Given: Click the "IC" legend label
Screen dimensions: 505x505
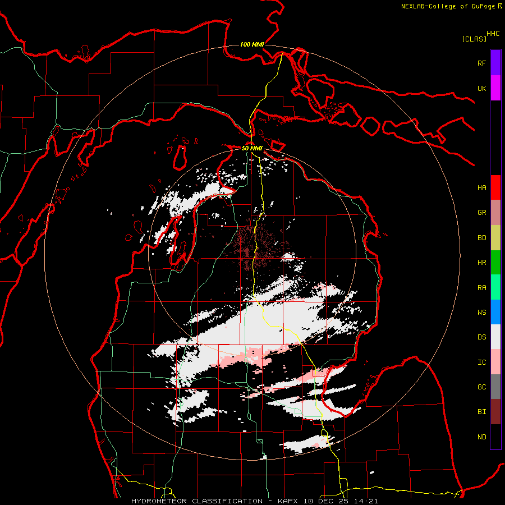Looking at the screenshot, I should tap(481, 362).
